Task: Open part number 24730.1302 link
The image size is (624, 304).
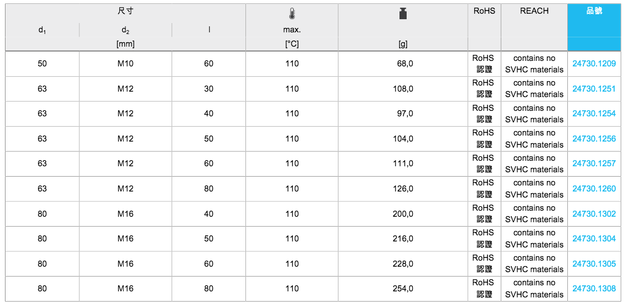Action: [594, 214]
